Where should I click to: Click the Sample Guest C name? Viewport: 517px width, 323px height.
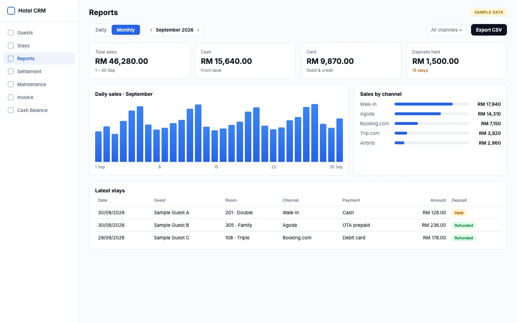(x=172, y=238)
